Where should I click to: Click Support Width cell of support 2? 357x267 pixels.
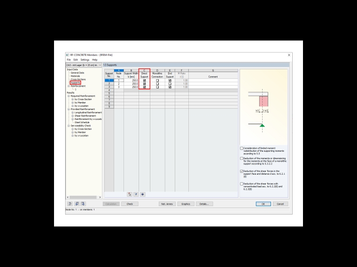(132, 84)
